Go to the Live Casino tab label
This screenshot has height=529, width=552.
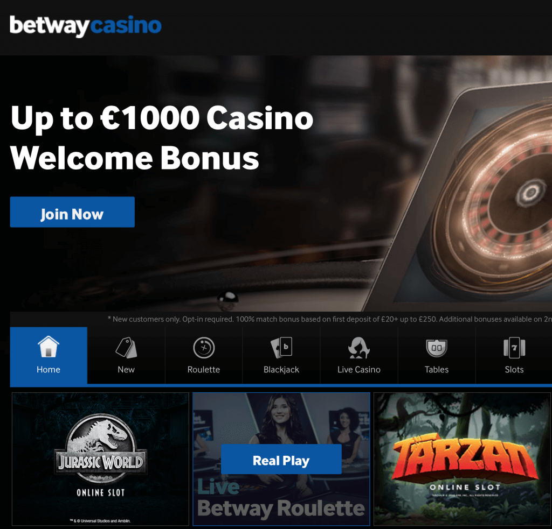click(x=358, y=369)
